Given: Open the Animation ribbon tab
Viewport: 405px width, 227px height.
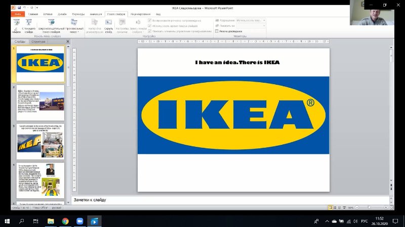Looking at the screenshot, I should (96, 15).
